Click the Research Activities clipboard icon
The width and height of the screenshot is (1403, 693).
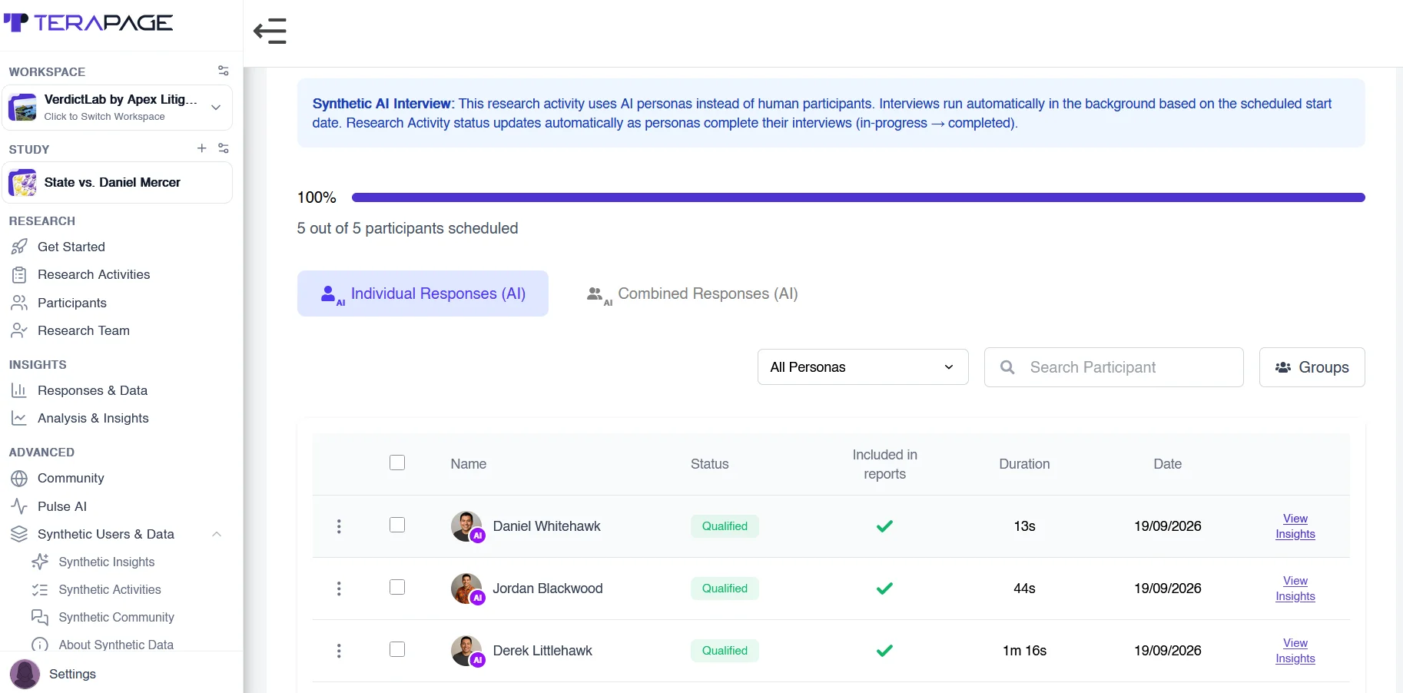(19, 274)
